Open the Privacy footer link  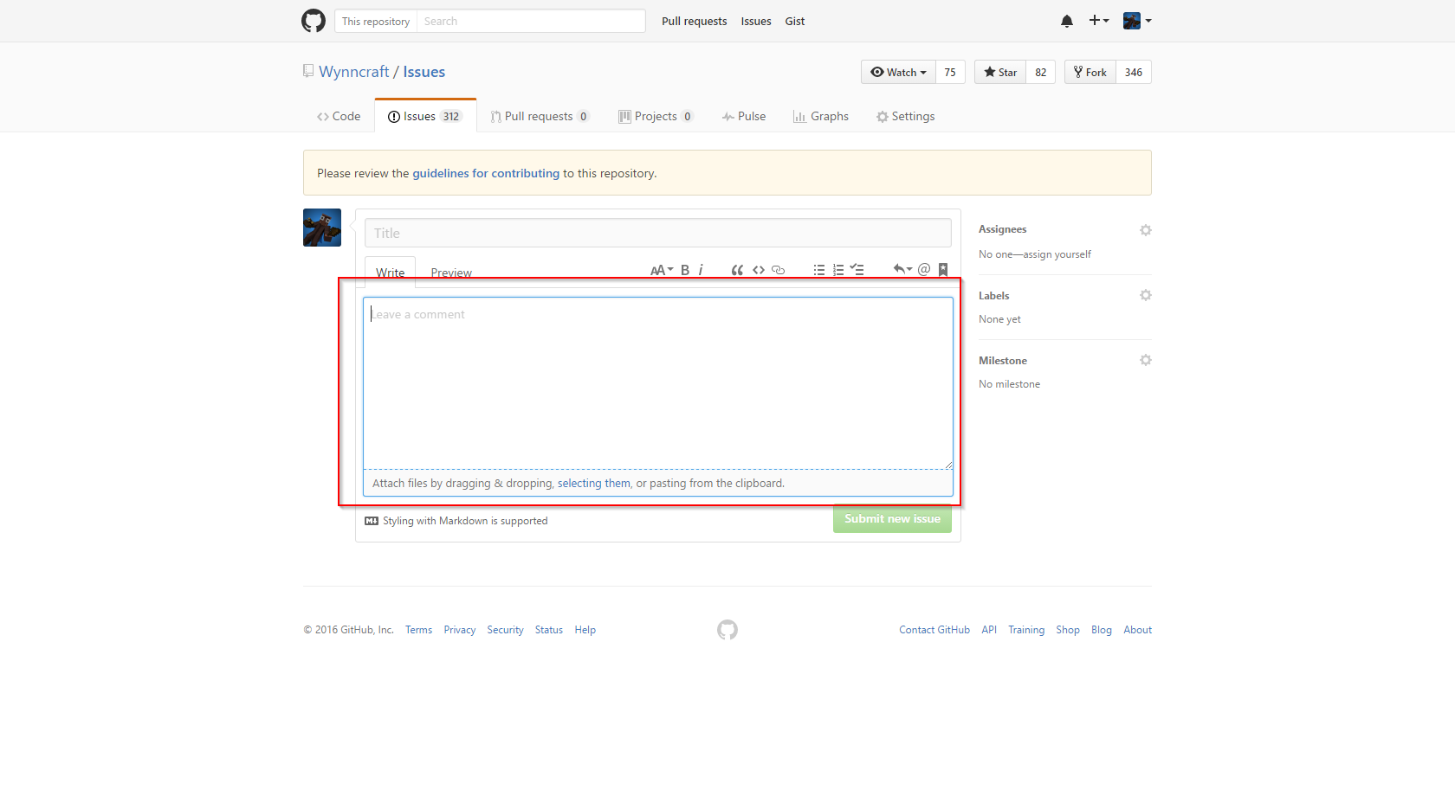click(460, 630)
